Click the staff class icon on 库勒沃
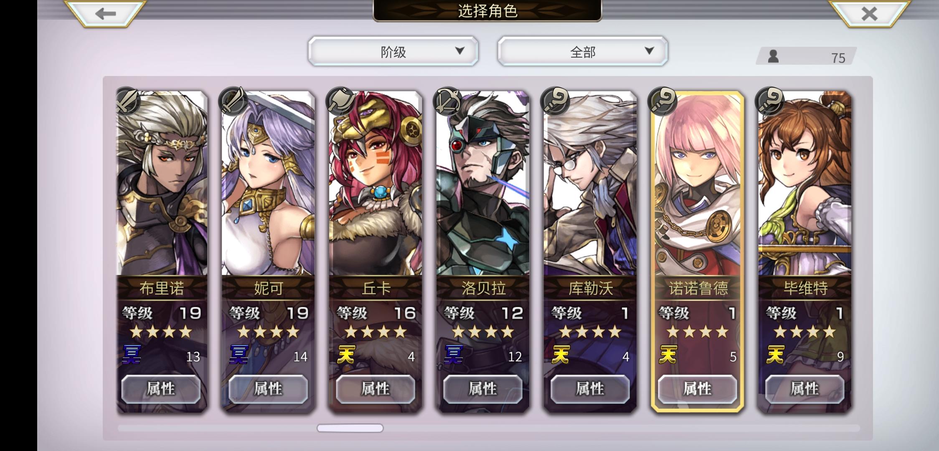Image resolution: width=939 pixels, height=451 pixels. [x=555, y=101]
